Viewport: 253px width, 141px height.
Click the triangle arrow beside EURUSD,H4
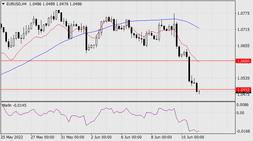click(3, 4)
